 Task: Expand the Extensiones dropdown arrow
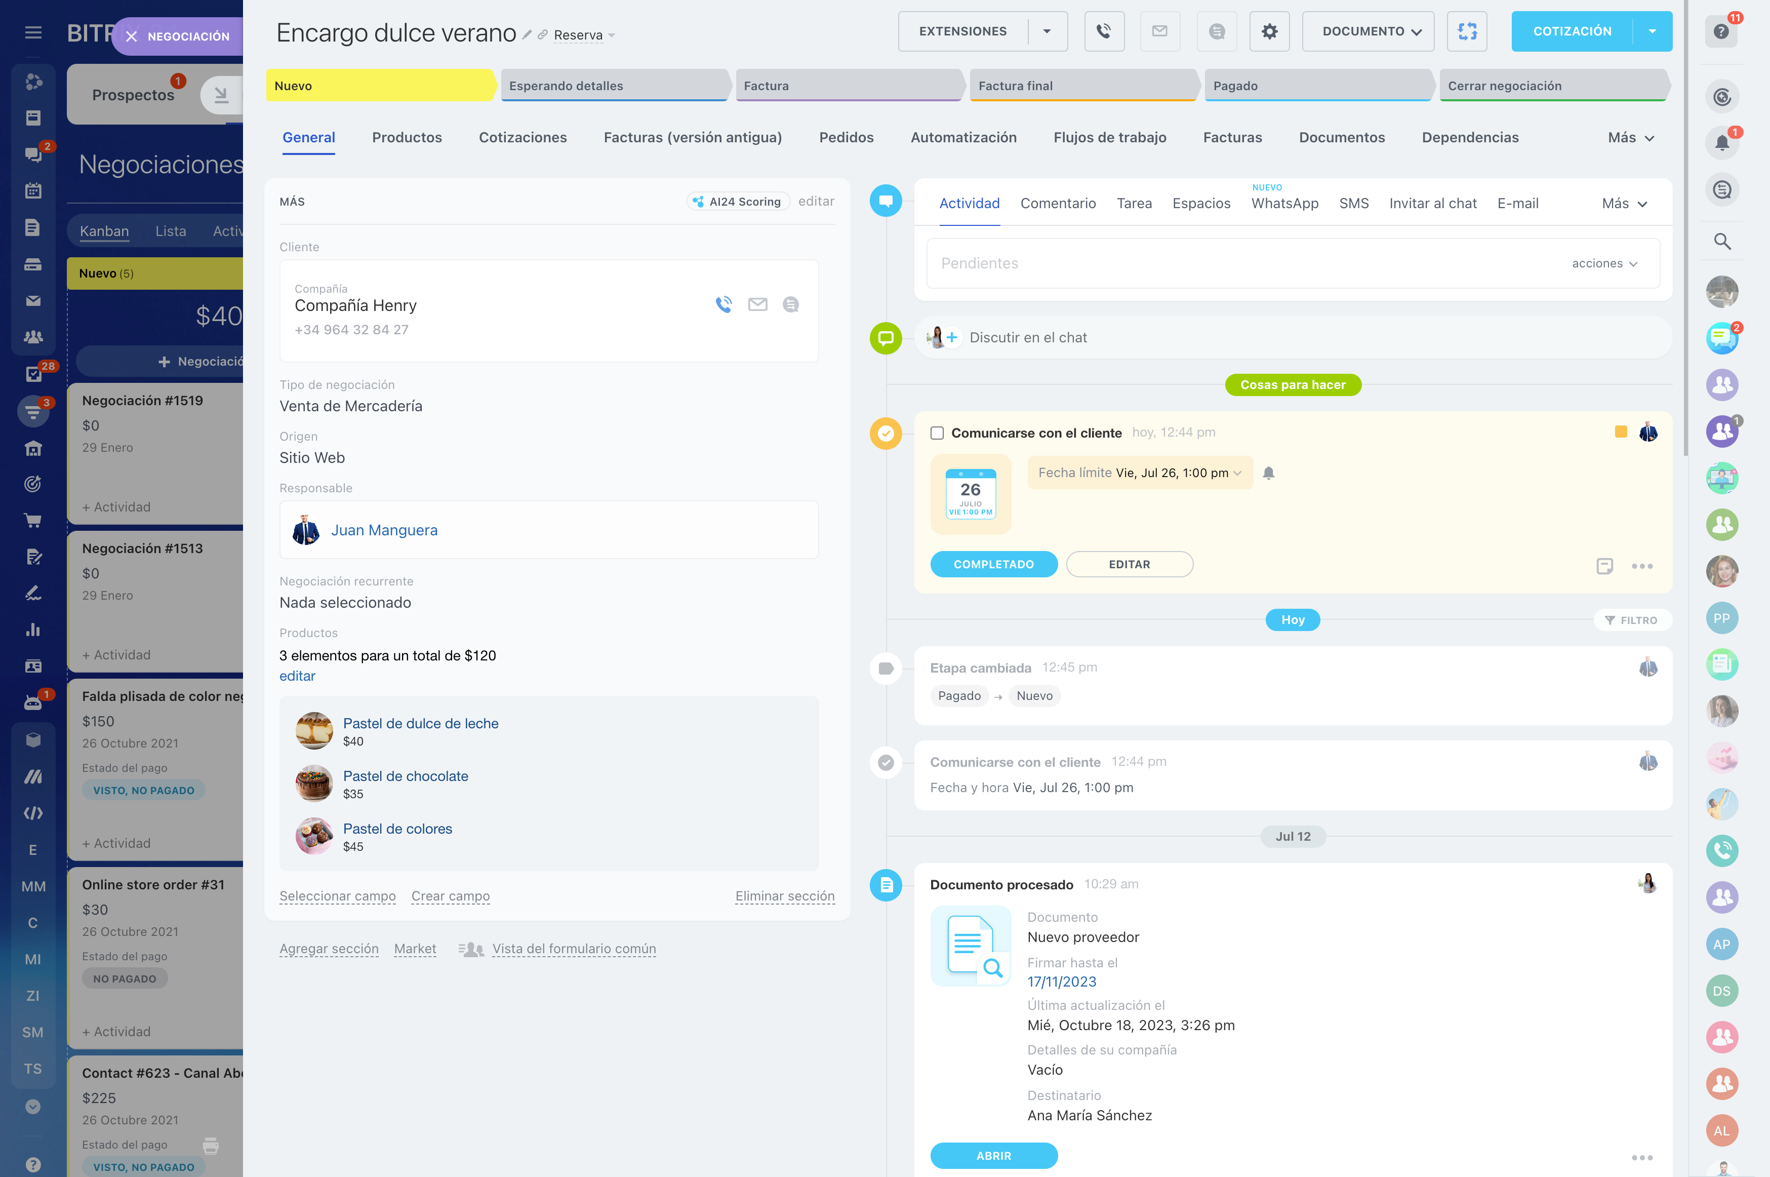(x=1047, y=31)
